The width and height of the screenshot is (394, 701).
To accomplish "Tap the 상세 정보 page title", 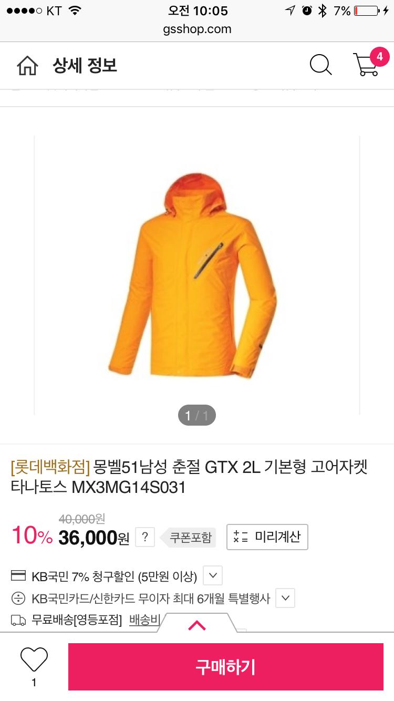I will [x=85, y=66].
